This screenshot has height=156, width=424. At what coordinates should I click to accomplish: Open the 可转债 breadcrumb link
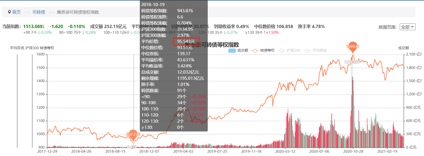(x=39, y=12)
